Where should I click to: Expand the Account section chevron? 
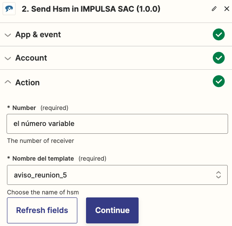click(8, 58)
